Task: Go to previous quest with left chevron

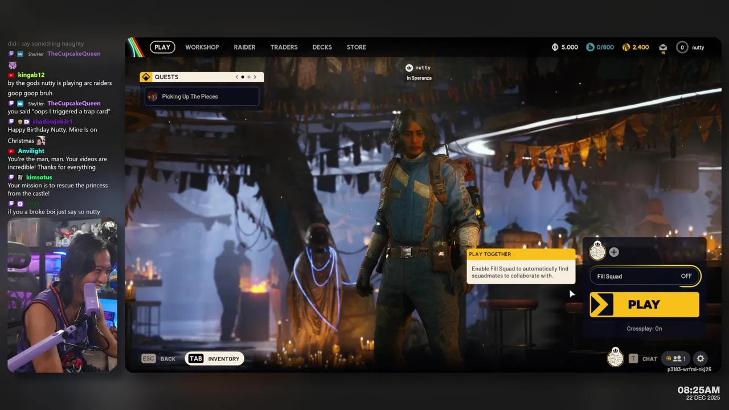Action: click(237, 77)
